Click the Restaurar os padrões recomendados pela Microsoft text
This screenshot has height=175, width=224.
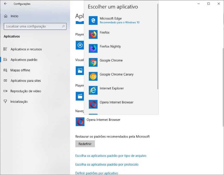click(113, 136)
